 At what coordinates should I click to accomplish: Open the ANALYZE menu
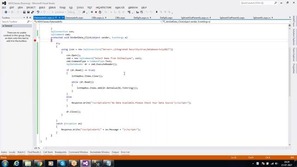click(120, 7)
